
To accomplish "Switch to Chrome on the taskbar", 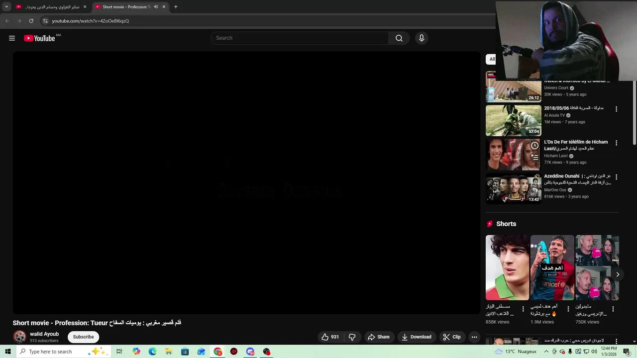I will click(x=218, y=352).
